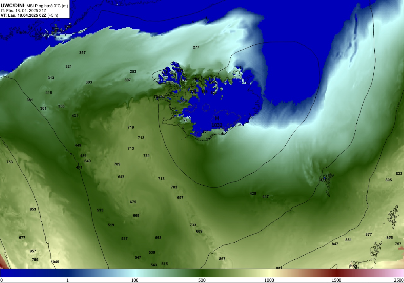
Task: Click the 313 height value
Action: [51, 78]
